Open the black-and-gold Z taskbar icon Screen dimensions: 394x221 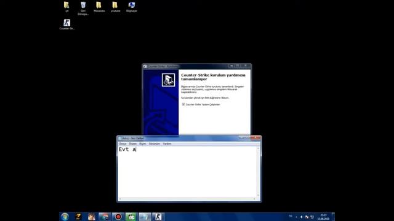click(x=78, y=217)
